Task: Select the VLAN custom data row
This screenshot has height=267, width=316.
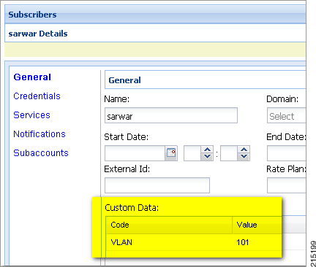Action: [x=194, y=242]
